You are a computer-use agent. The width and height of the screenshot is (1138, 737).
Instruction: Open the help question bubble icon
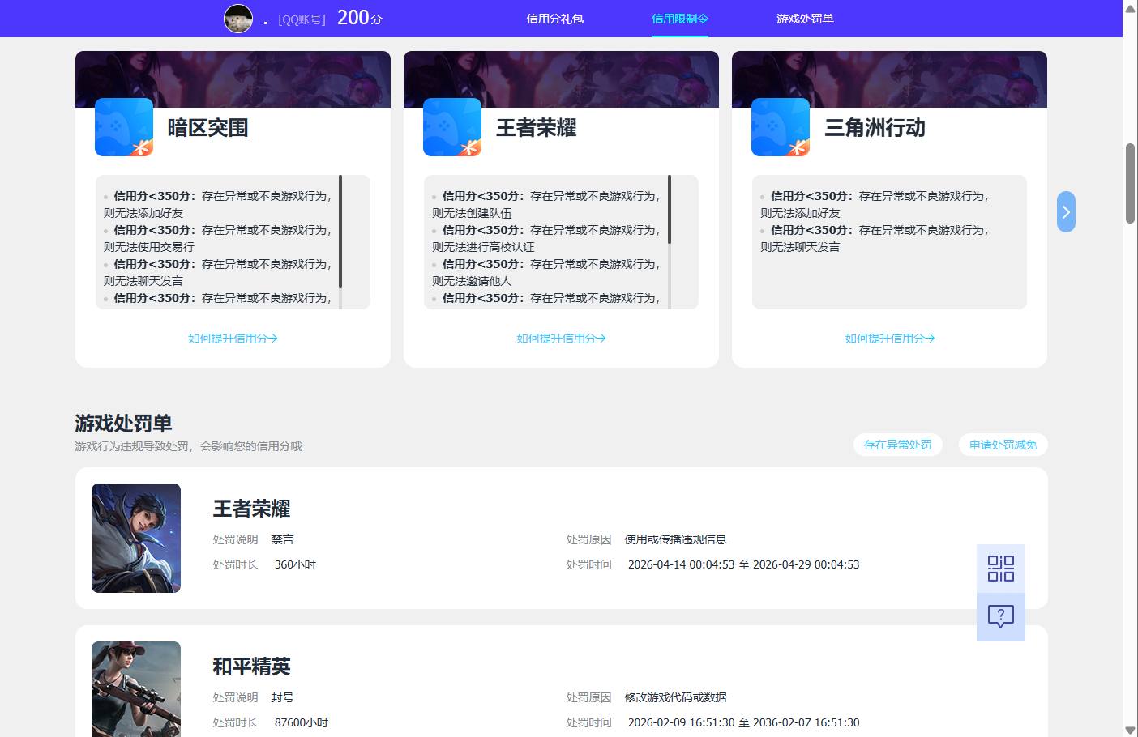coord(1001,617)
